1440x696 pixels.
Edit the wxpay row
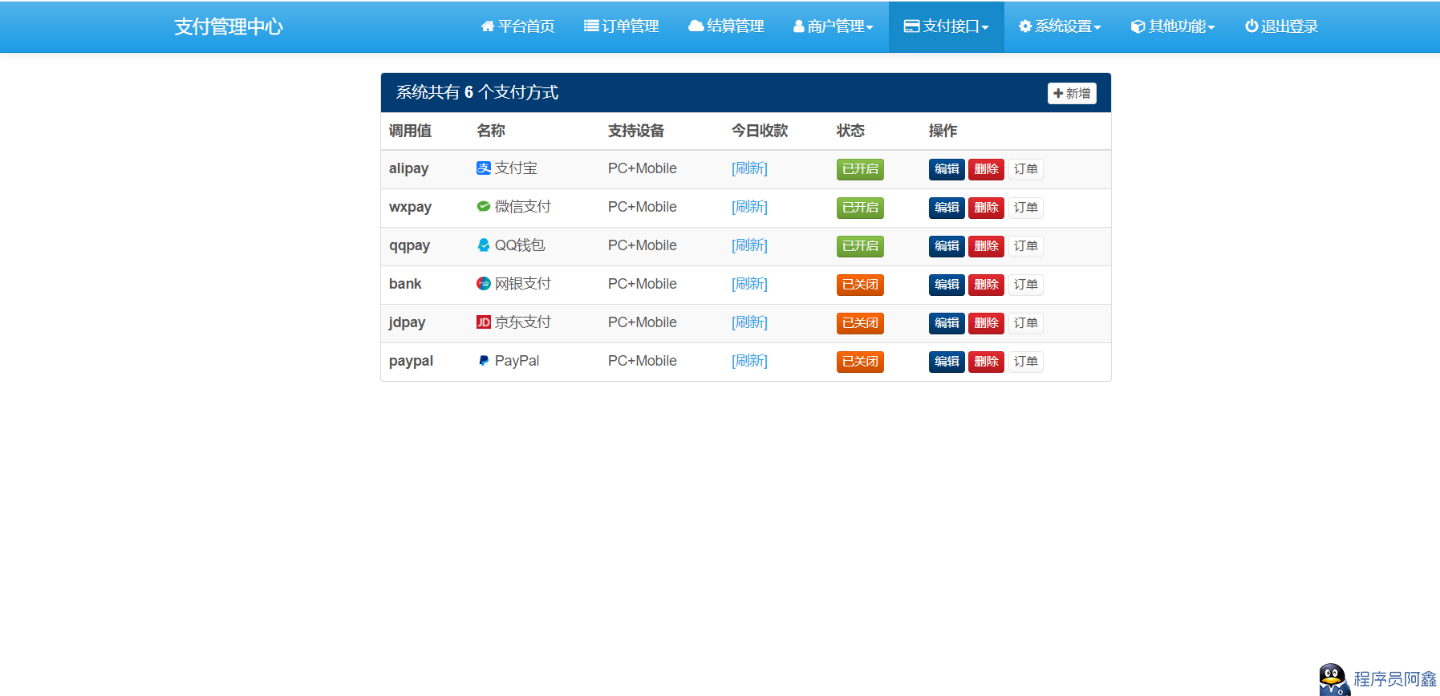click(x=947, y=208)
